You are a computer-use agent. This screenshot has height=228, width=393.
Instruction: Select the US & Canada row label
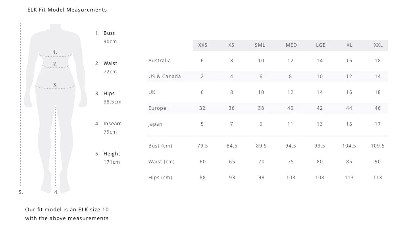(x=164, y=77)
